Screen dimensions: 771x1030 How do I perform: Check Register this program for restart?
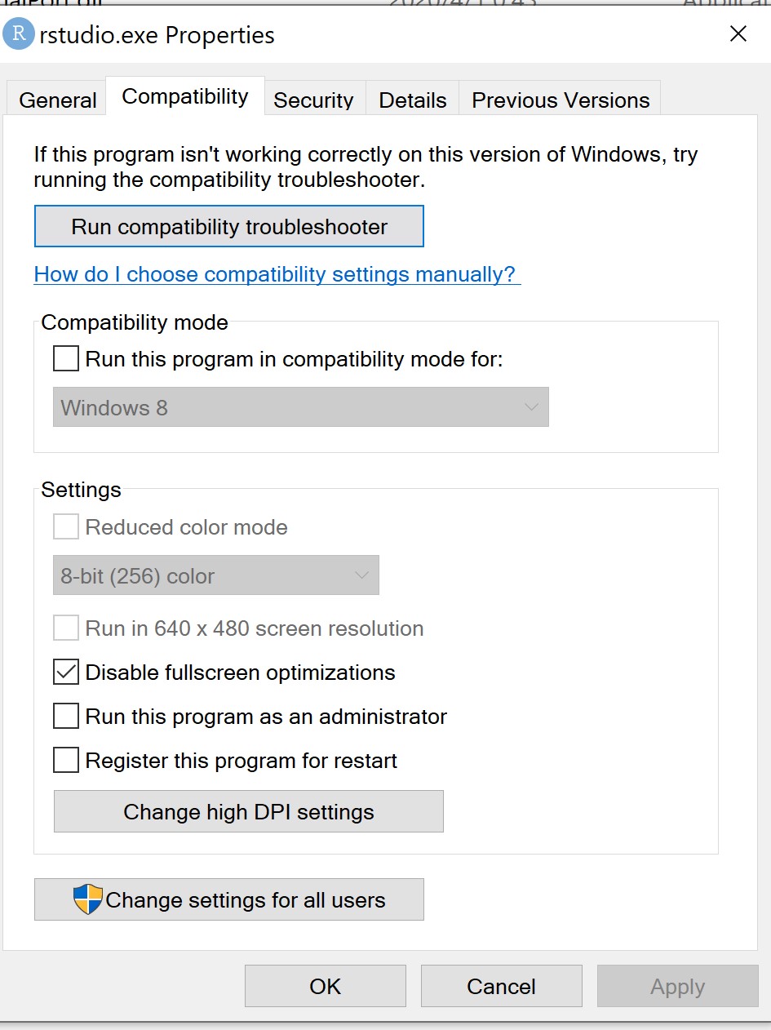point(65,760)
